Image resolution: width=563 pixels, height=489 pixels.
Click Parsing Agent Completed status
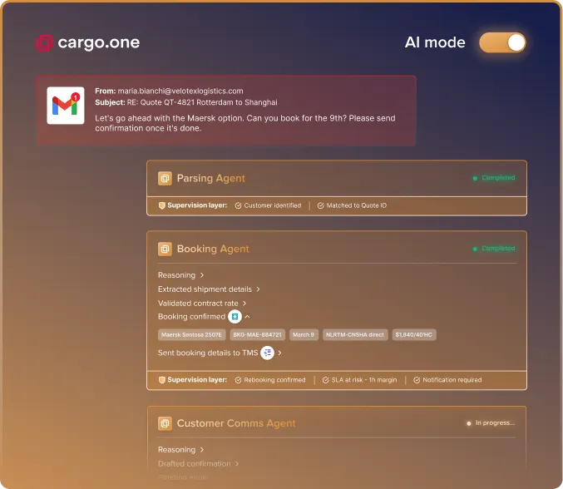[494, 178]
